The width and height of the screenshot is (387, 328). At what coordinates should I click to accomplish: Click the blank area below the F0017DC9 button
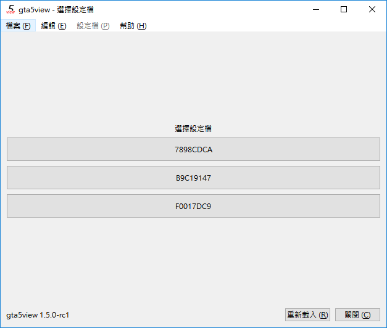pos(193,259)
